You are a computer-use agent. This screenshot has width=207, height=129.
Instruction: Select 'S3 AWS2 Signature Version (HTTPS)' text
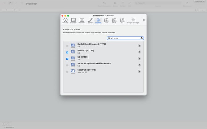[94, 64]
